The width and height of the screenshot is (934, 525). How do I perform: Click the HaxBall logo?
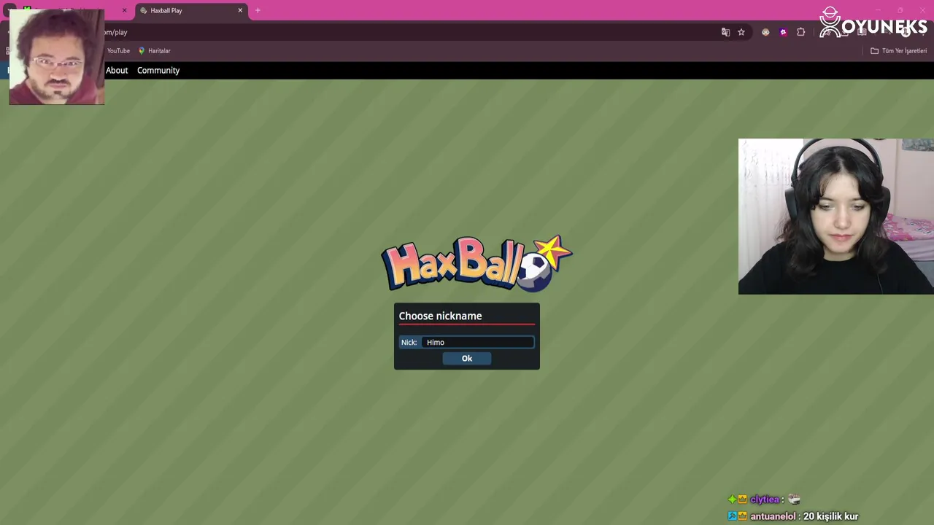pyautogui.click(x=476, y=263)
